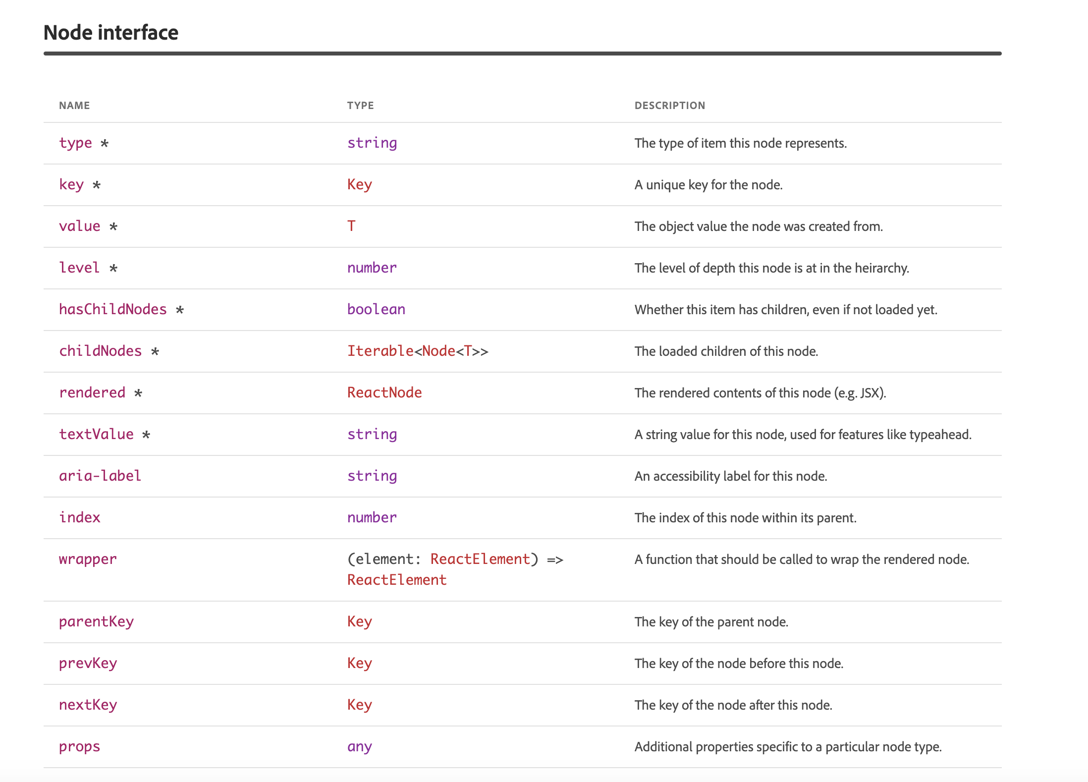
Task: Click the Key type link for the key property
Action: point(359,184)
